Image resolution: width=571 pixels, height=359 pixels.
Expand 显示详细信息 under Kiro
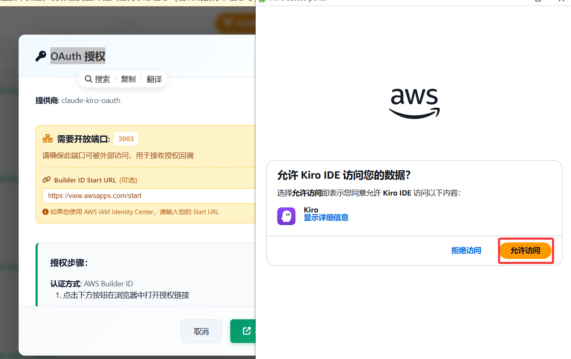326,217
